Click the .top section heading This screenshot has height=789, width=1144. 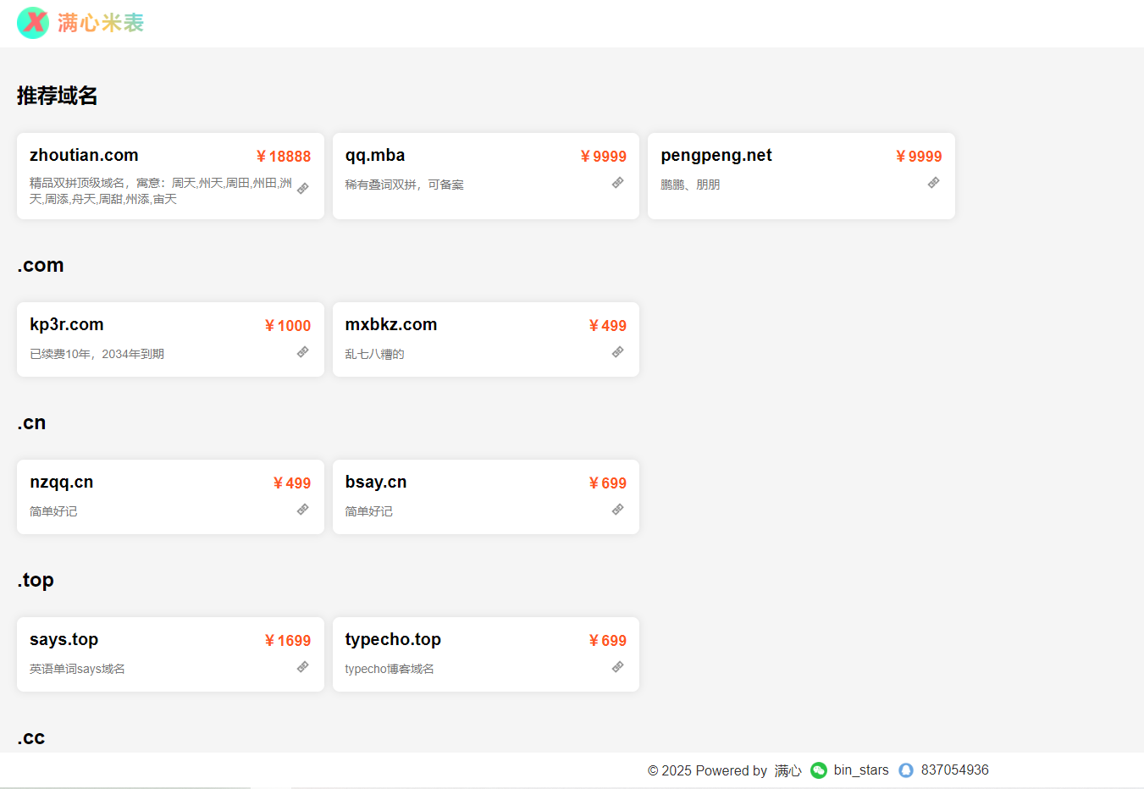coord(36,580)
